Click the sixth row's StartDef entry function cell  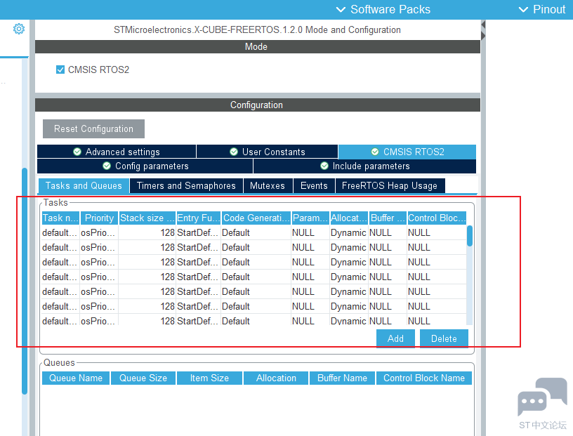pos(198,306)
